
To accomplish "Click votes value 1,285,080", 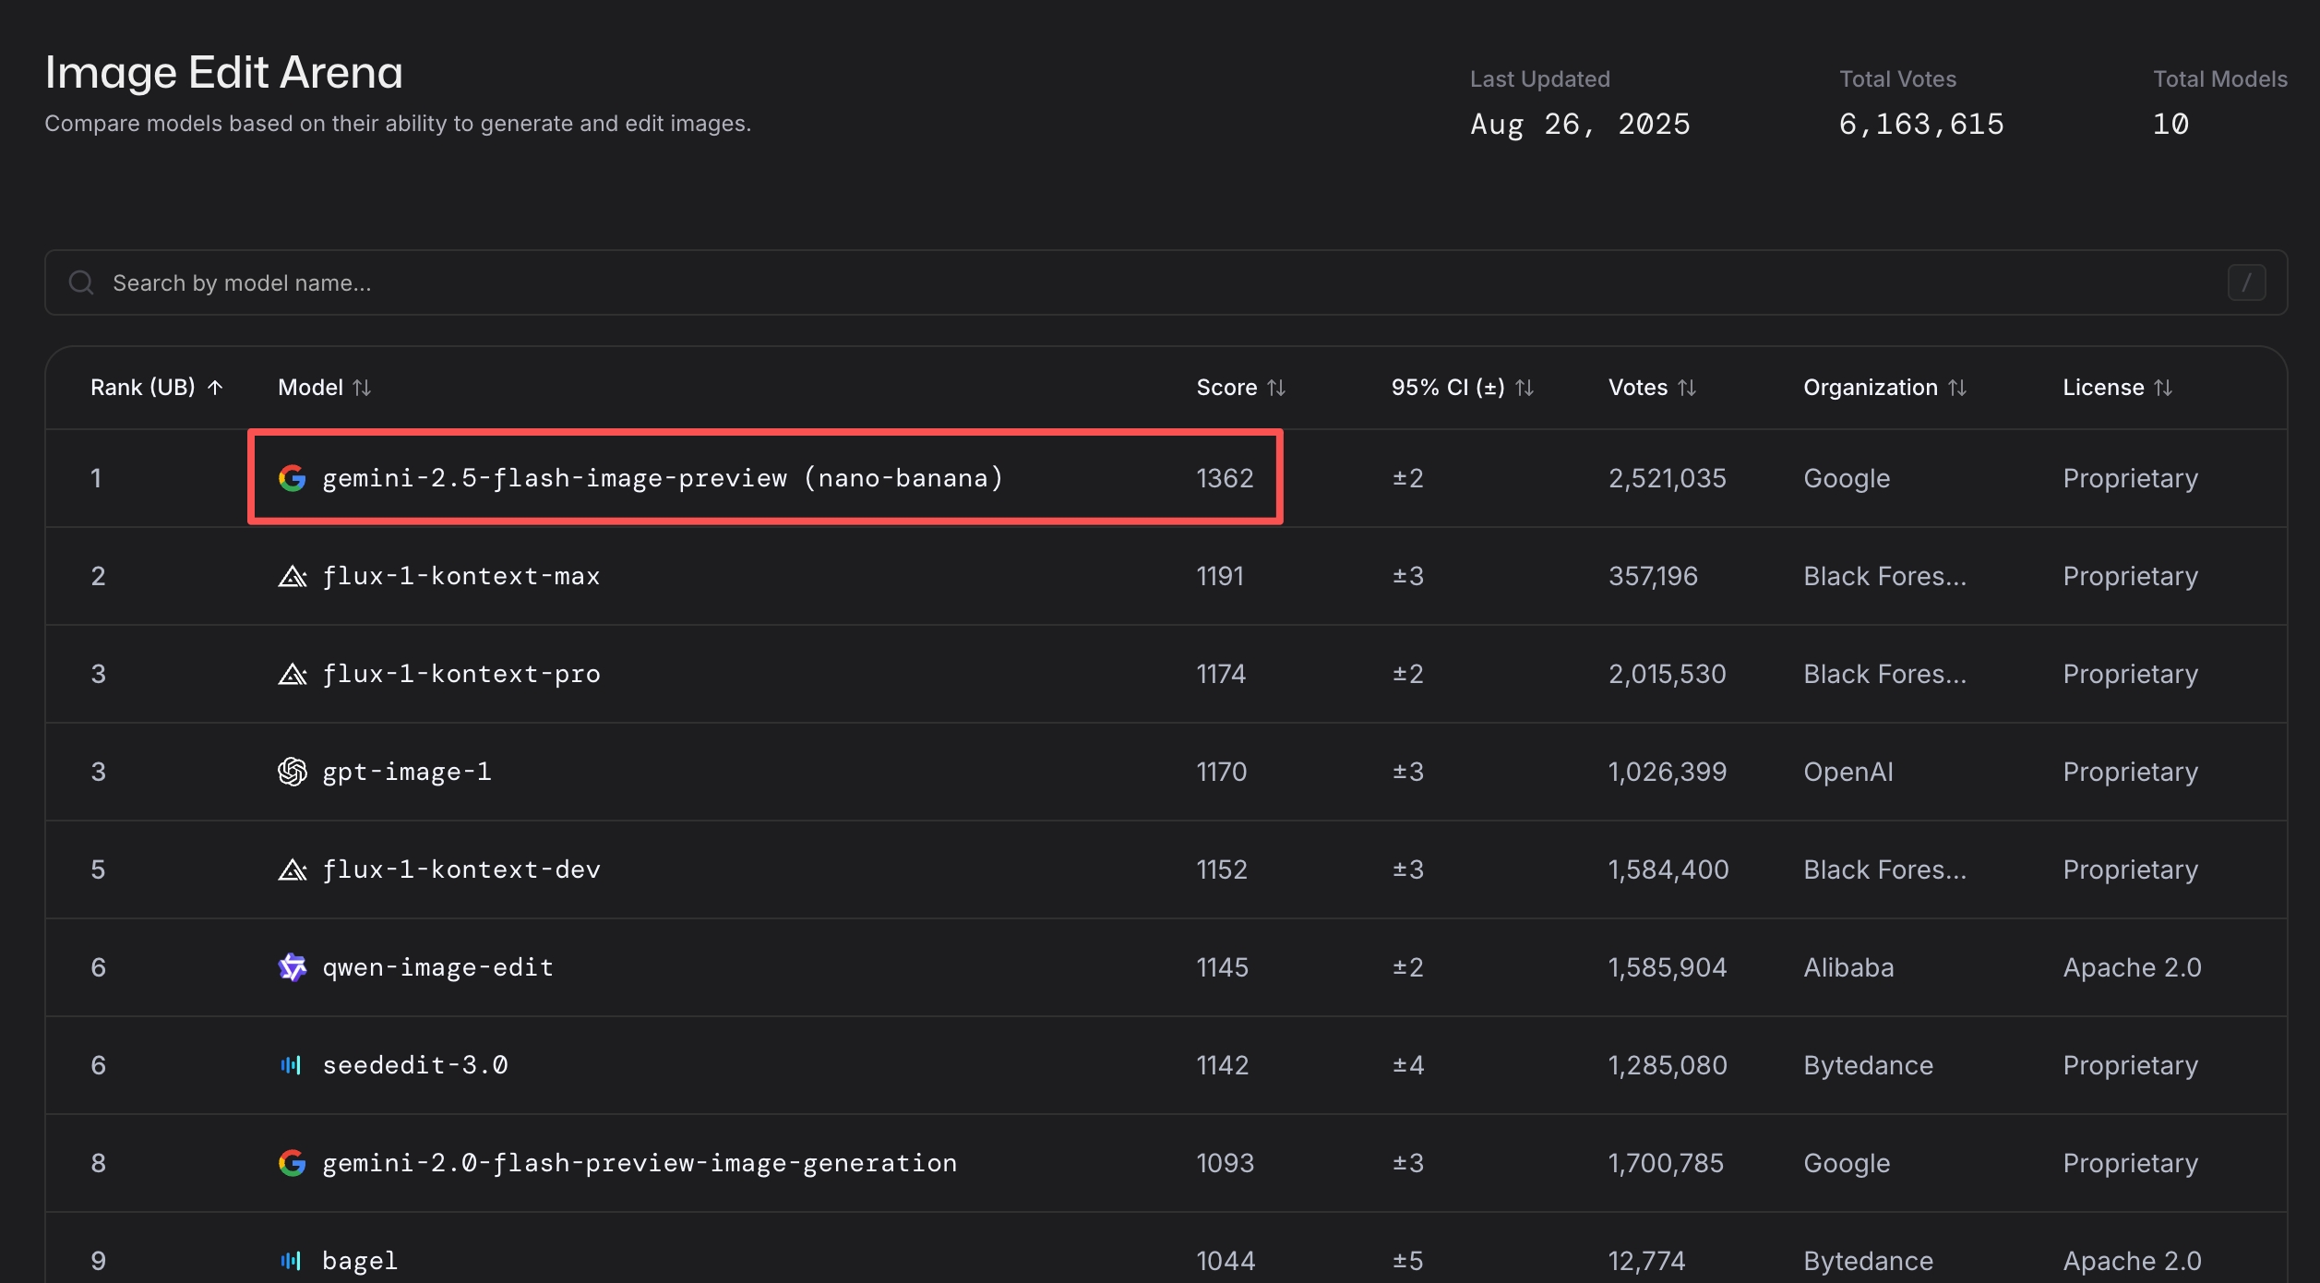I will tap(1667, 1065).
